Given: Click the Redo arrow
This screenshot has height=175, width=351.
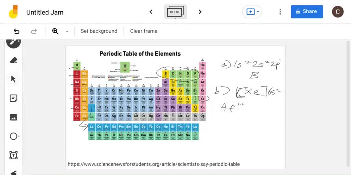Looking at the screenshot, I should pyautogui.click(x=34, y=31).
